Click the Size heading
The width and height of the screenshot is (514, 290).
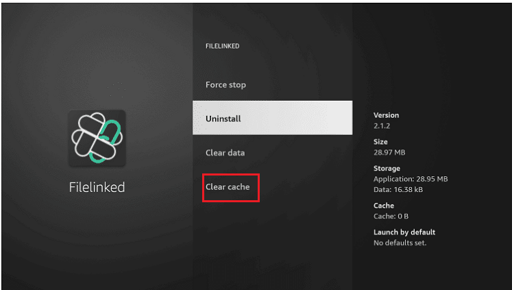coord(380,142)
